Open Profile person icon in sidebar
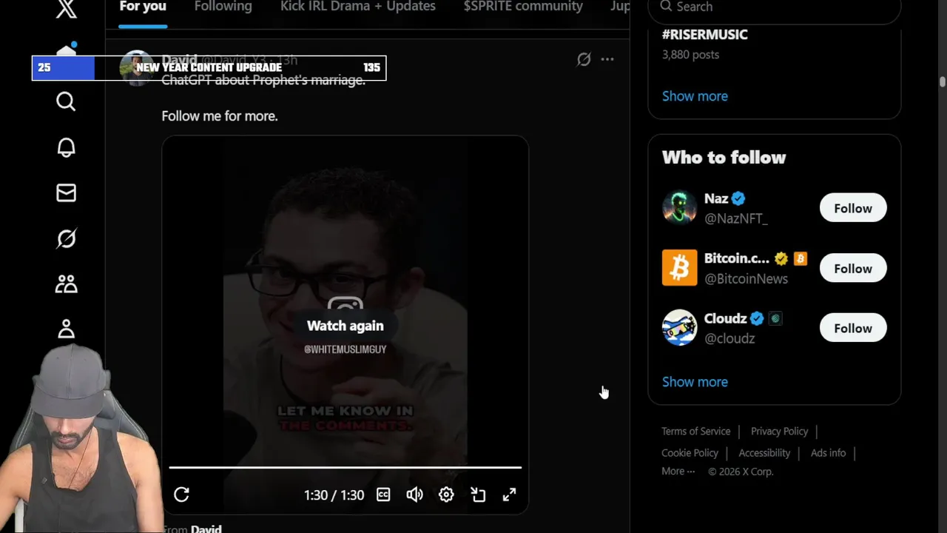This screenshot has width=947, height=533. pyautogui.click(x=66, y=329)
